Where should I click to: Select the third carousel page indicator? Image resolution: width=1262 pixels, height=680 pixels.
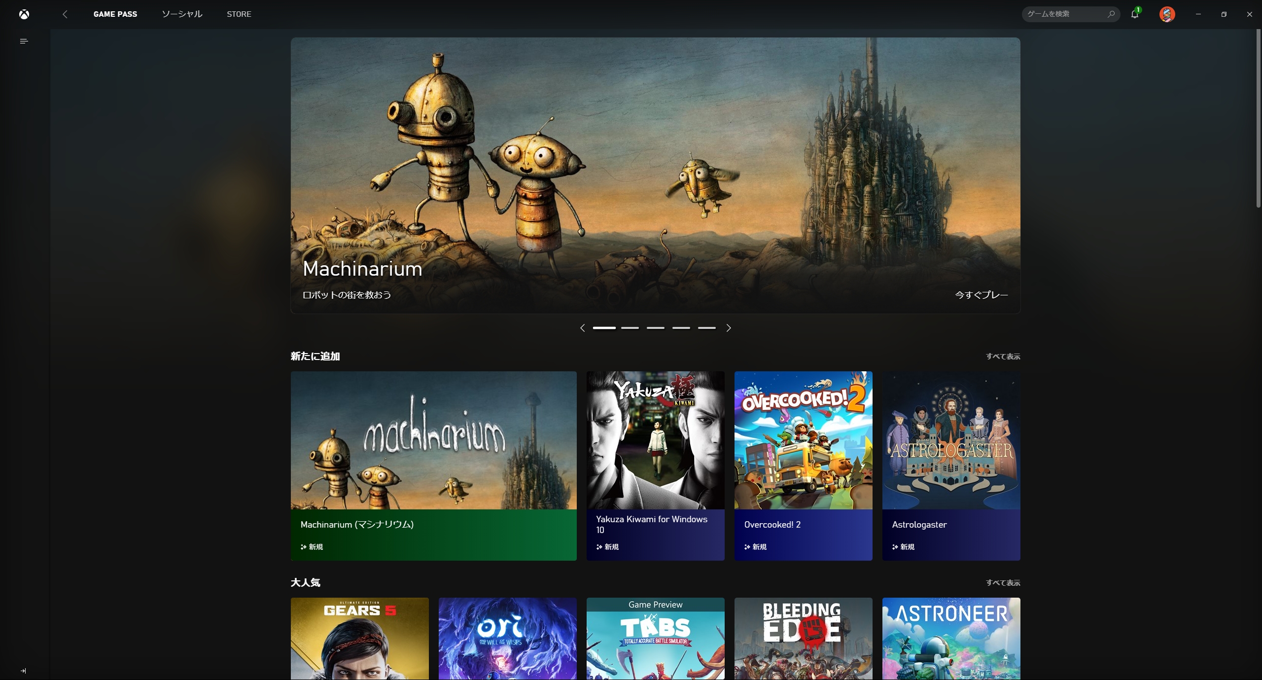tap(655, 328)
